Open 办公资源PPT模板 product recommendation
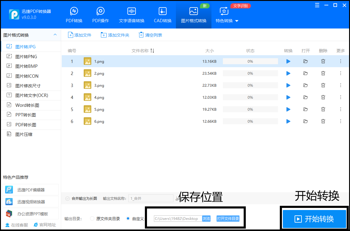The width and height of the screenshot is (350, 231). point(31,214)
